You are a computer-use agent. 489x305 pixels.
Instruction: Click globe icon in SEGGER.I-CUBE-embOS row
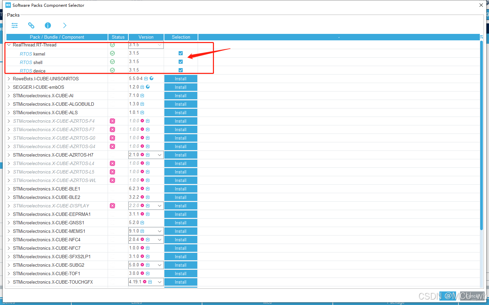pos(148,87)
